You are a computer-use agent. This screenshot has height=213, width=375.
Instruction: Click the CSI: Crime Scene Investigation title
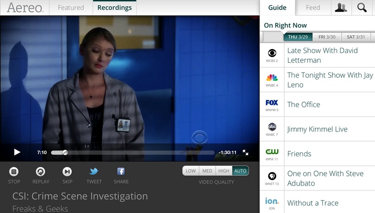click(80, 196)
